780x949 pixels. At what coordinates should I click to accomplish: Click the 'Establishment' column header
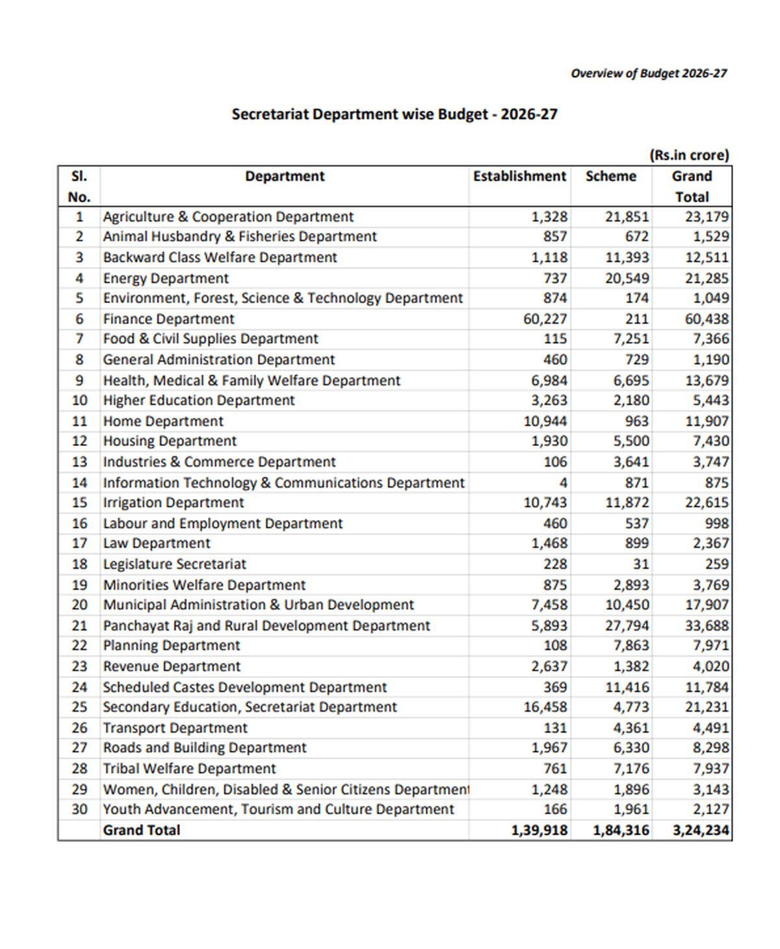pyautogui.click(x=519, y=176)
